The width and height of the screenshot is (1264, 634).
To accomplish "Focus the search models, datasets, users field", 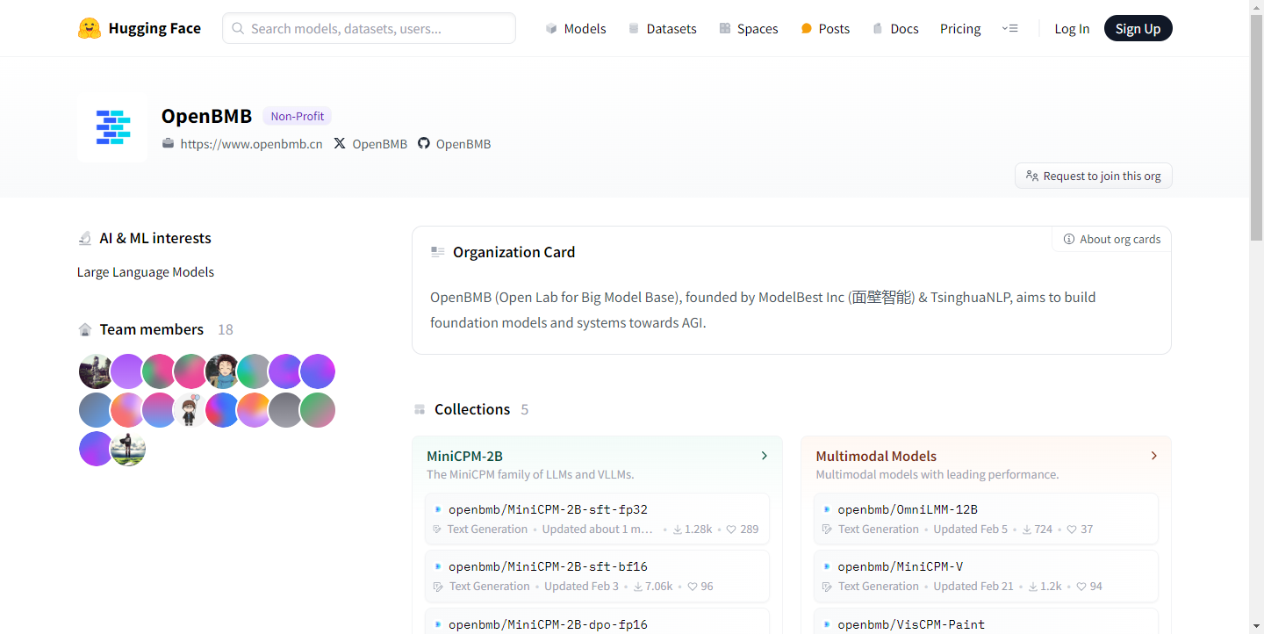I will (x=369, y=28).
